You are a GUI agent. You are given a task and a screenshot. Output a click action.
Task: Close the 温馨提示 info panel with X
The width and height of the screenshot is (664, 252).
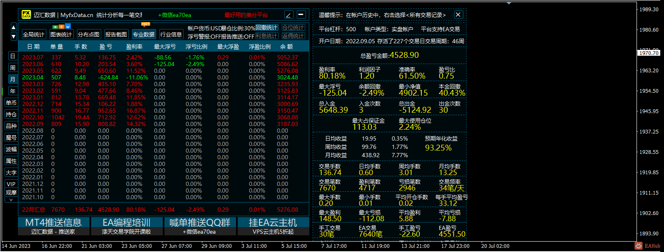coord(458,15)
